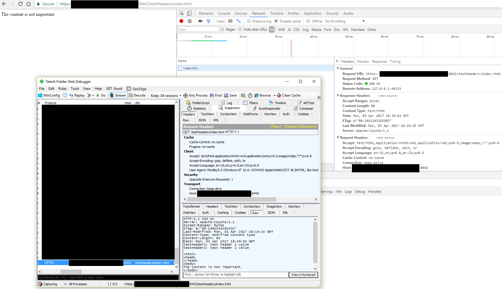
Task: Click the Header Definitions link
Action: 300,127
